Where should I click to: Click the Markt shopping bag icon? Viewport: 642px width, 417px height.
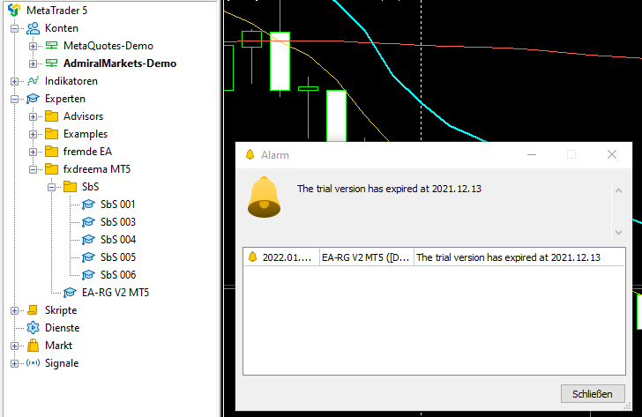pyautogui.click(x=34, y=346)
